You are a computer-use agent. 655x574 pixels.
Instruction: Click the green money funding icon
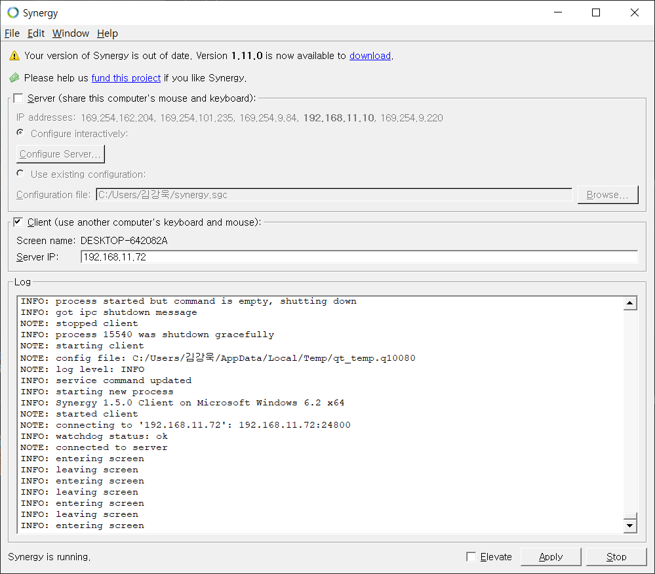[x=14, y=78]
